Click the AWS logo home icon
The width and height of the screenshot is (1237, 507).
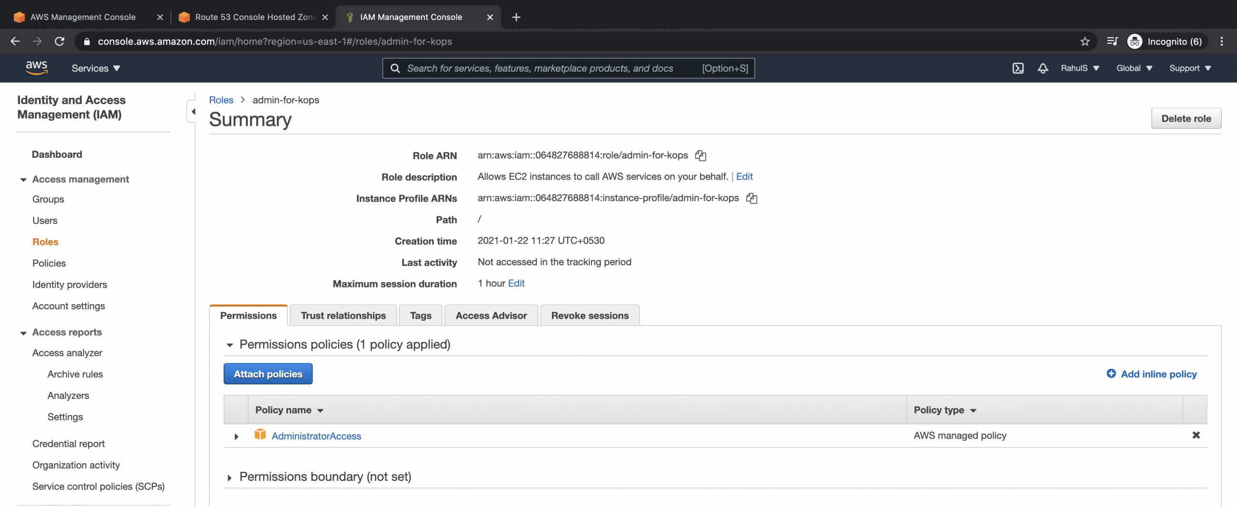pyautogui.click(x=37, y=67)
